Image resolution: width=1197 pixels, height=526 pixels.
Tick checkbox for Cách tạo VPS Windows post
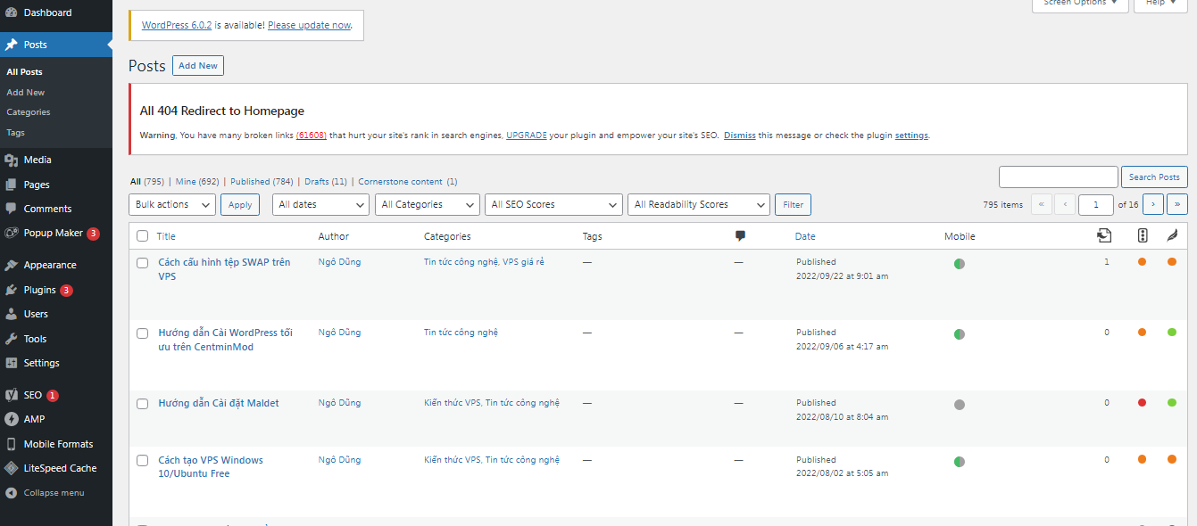[x=142, y=460]
